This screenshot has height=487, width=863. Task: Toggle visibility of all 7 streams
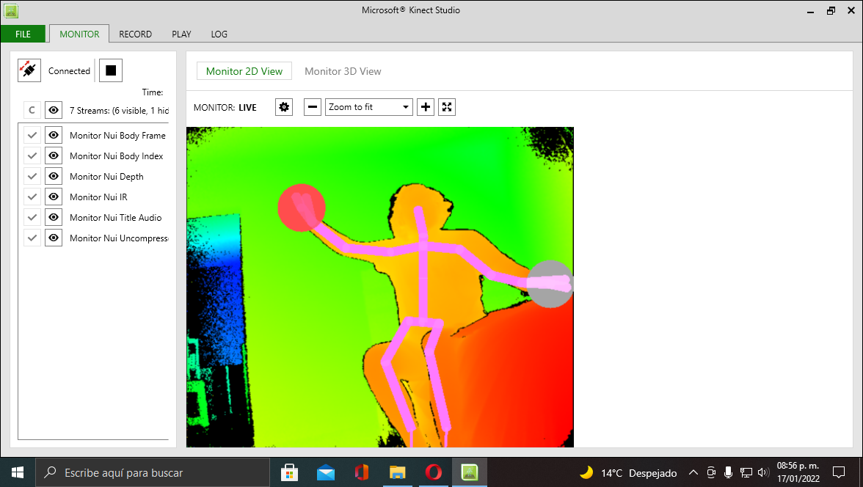pos(54,110)
